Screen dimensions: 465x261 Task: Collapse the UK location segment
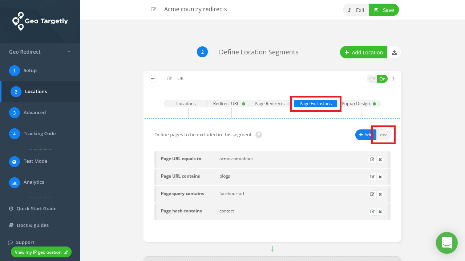[153, 78]
